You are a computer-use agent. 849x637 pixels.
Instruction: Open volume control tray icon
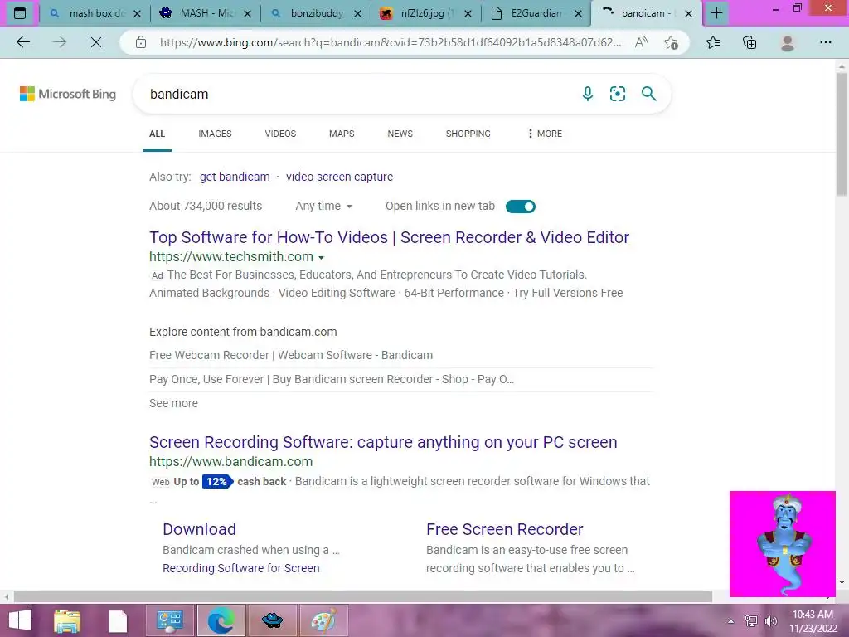point(770,621)
